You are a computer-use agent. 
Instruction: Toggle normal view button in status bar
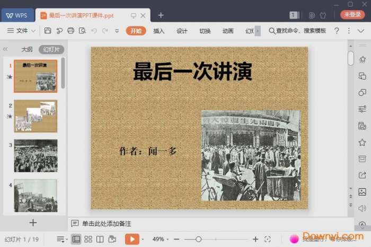tap(76, 239)
